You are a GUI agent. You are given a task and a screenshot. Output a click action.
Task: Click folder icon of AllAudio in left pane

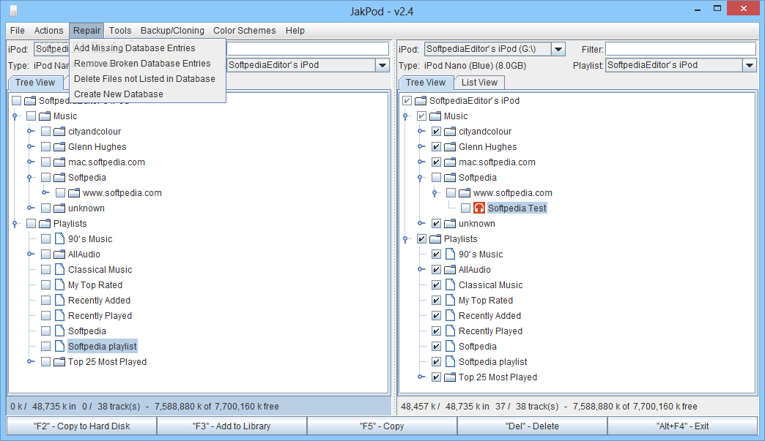pyautogui.click(x=59, y=254)
